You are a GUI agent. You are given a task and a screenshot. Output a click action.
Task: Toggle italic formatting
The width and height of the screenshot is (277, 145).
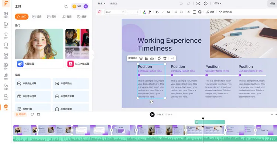163,12
